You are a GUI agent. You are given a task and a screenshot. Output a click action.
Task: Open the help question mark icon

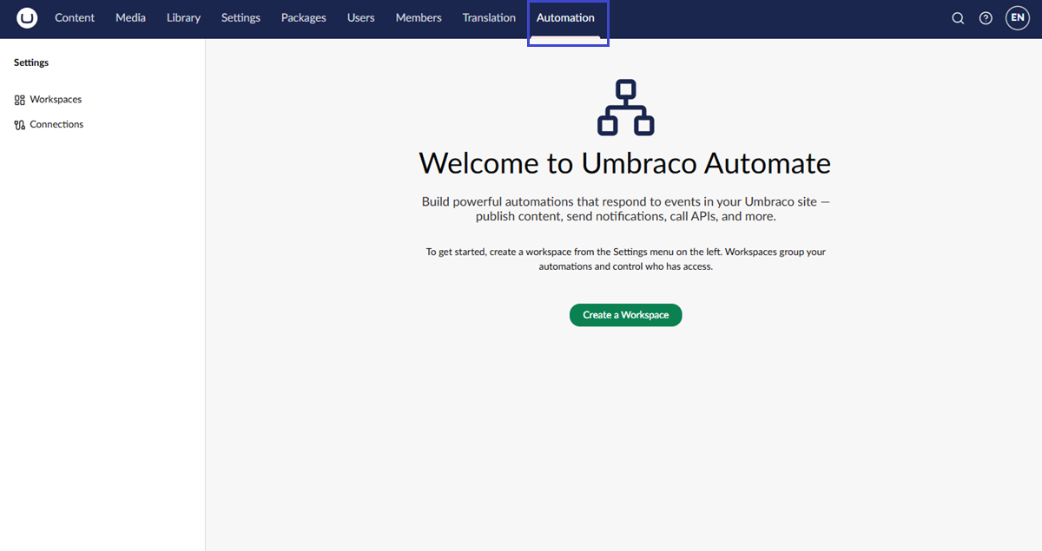coord(986,18)
